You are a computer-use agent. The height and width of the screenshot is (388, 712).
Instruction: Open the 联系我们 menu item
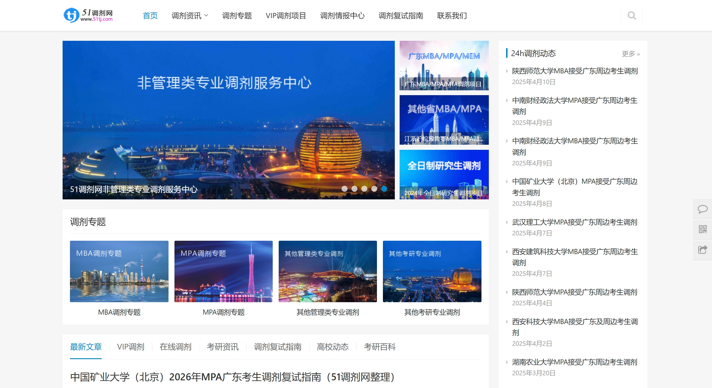click(452, 16)
